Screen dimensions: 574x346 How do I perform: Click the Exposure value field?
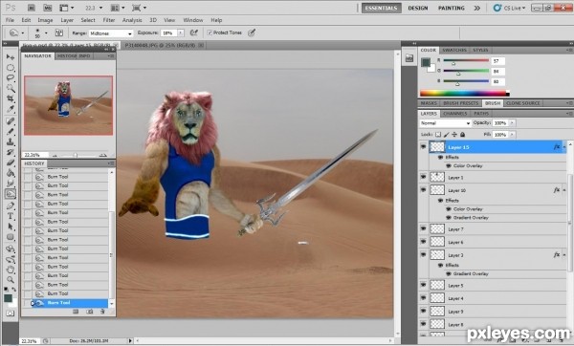(168, 32)
